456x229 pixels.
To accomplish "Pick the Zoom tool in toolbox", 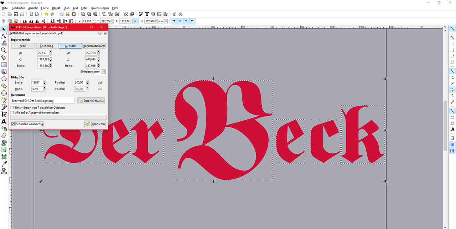I will 4,50.
